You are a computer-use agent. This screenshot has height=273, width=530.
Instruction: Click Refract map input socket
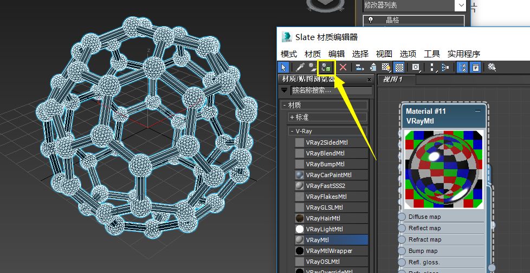pos(402,239)
